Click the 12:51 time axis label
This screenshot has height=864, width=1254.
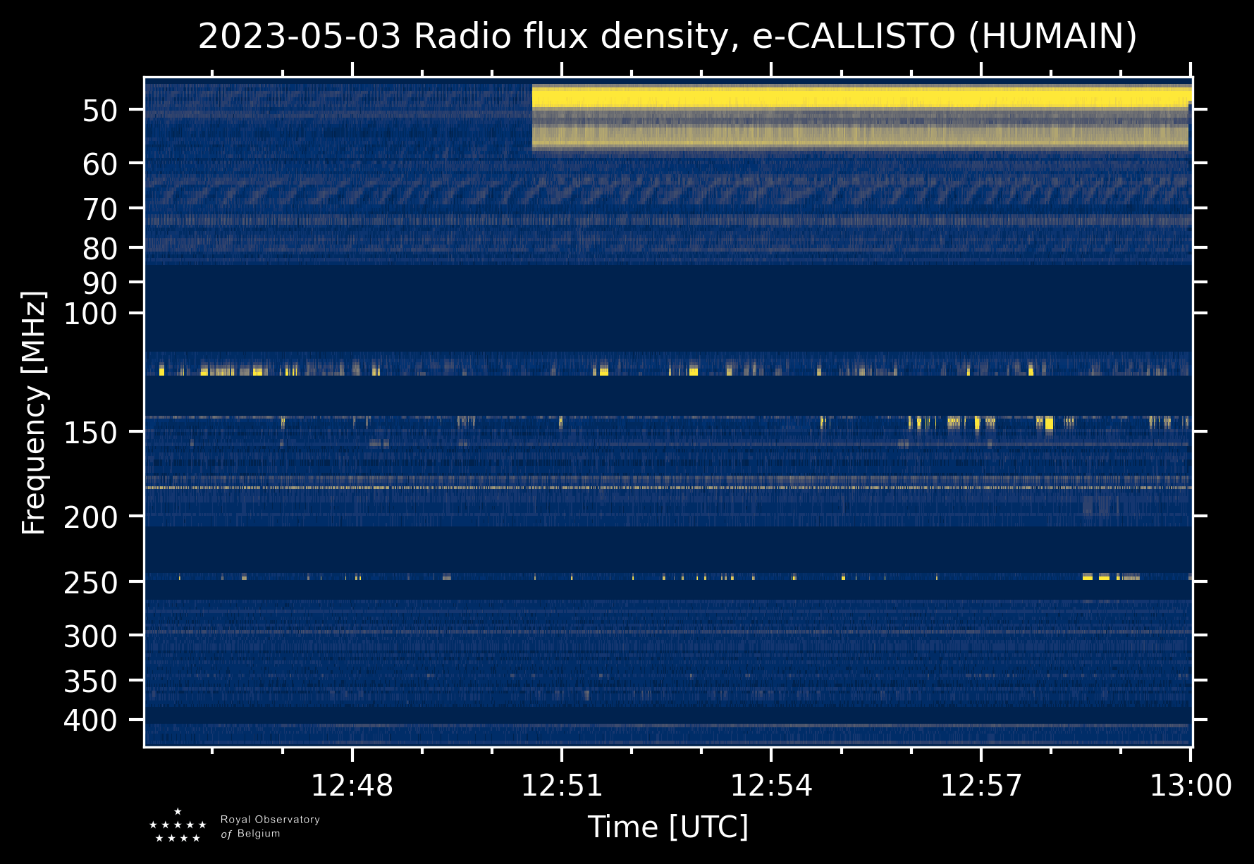(x=562, y=785)
